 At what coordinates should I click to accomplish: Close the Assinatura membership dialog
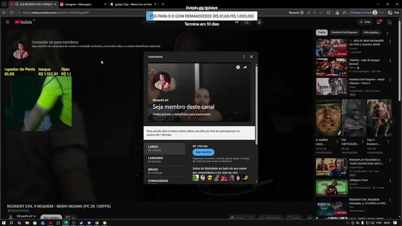coord(251,57)
